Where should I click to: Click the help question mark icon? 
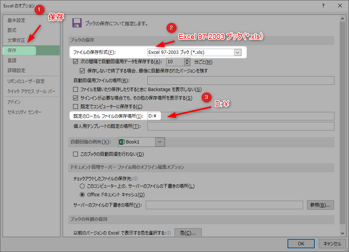click(x=323, y=6)
